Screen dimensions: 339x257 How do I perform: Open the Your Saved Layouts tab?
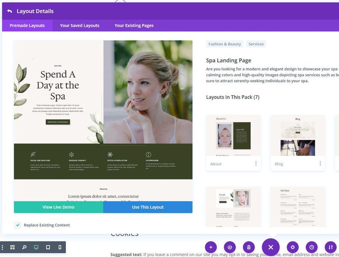pos(79,26)
